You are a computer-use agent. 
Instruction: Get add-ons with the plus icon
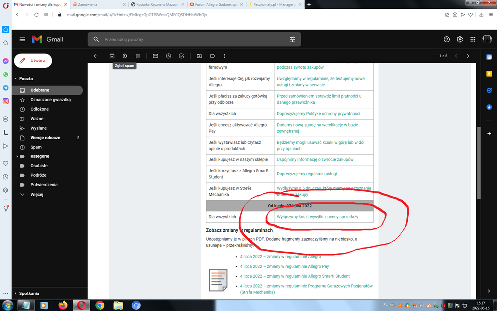pos(489,133)
